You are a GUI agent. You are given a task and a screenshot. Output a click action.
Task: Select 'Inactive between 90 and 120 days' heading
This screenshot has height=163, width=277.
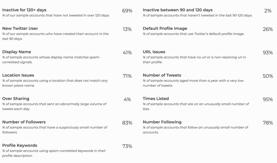[x=178, y=10]
